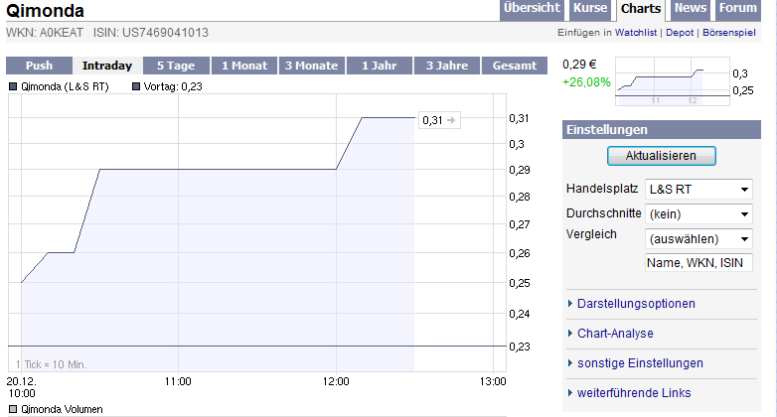777x417 pixels.
Task: Click the Qimonda heading
Action: [x=45, y=10]
